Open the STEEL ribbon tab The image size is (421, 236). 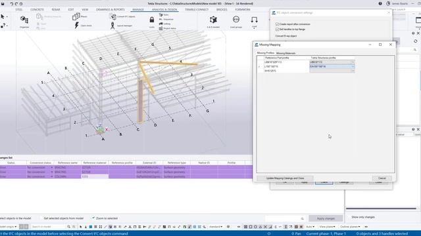[x=19, y=10]
